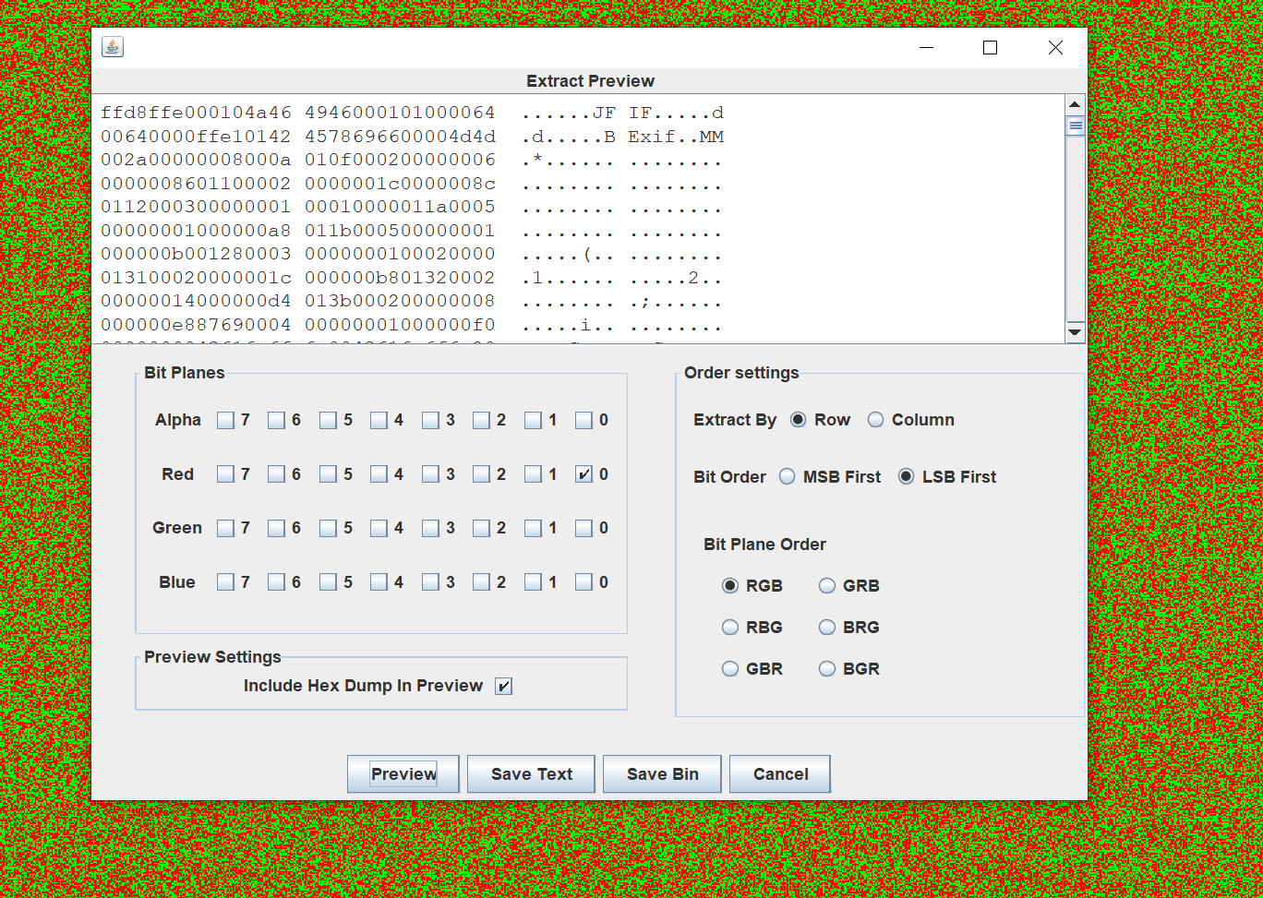The height and width of the screenshot is (898, 1263).
Task: Select Blue bit plane 3
Action: [x=430, y=582]
